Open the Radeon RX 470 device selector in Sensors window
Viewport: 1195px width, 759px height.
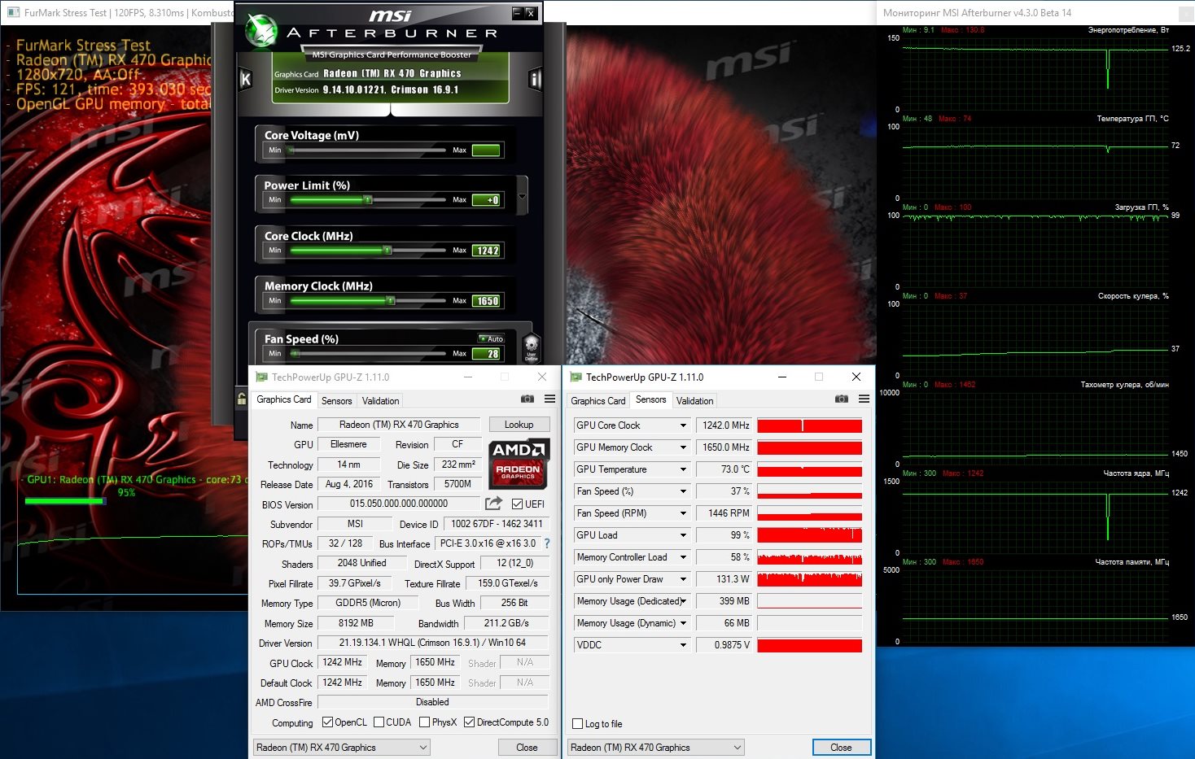click(x=656, y=748)
